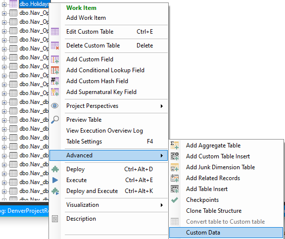Open the Visualization submenu arrow
Screen dimensions: 285x239
point(162,205)
